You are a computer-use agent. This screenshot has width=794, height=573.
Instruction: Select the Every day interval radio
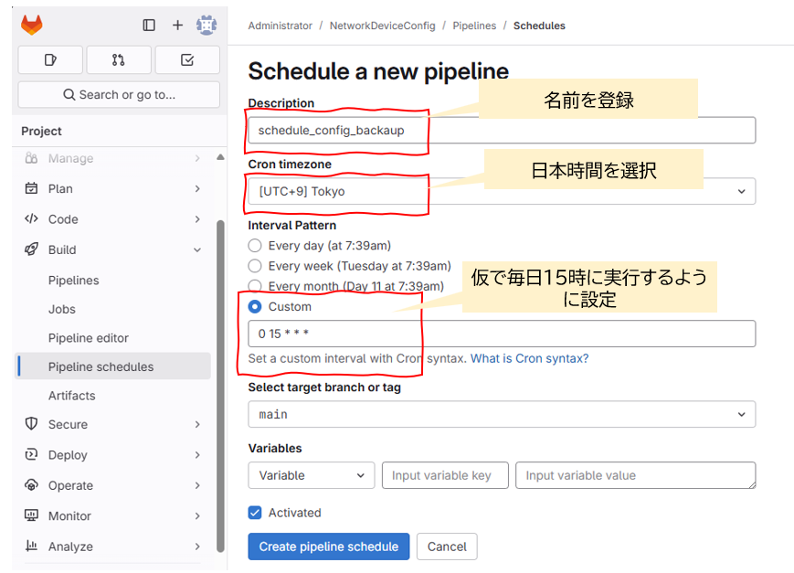pos(255,246)
